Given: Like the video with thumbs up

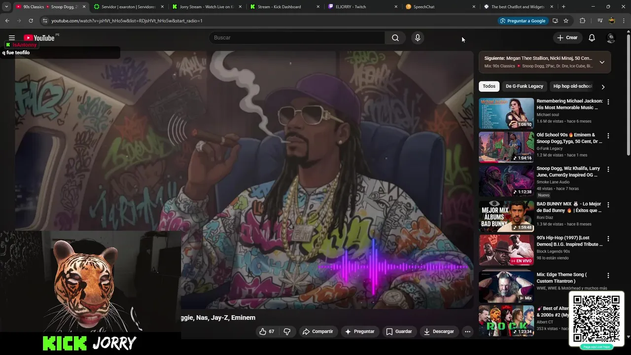Looking at the screenshot, I should click(267, 331).
